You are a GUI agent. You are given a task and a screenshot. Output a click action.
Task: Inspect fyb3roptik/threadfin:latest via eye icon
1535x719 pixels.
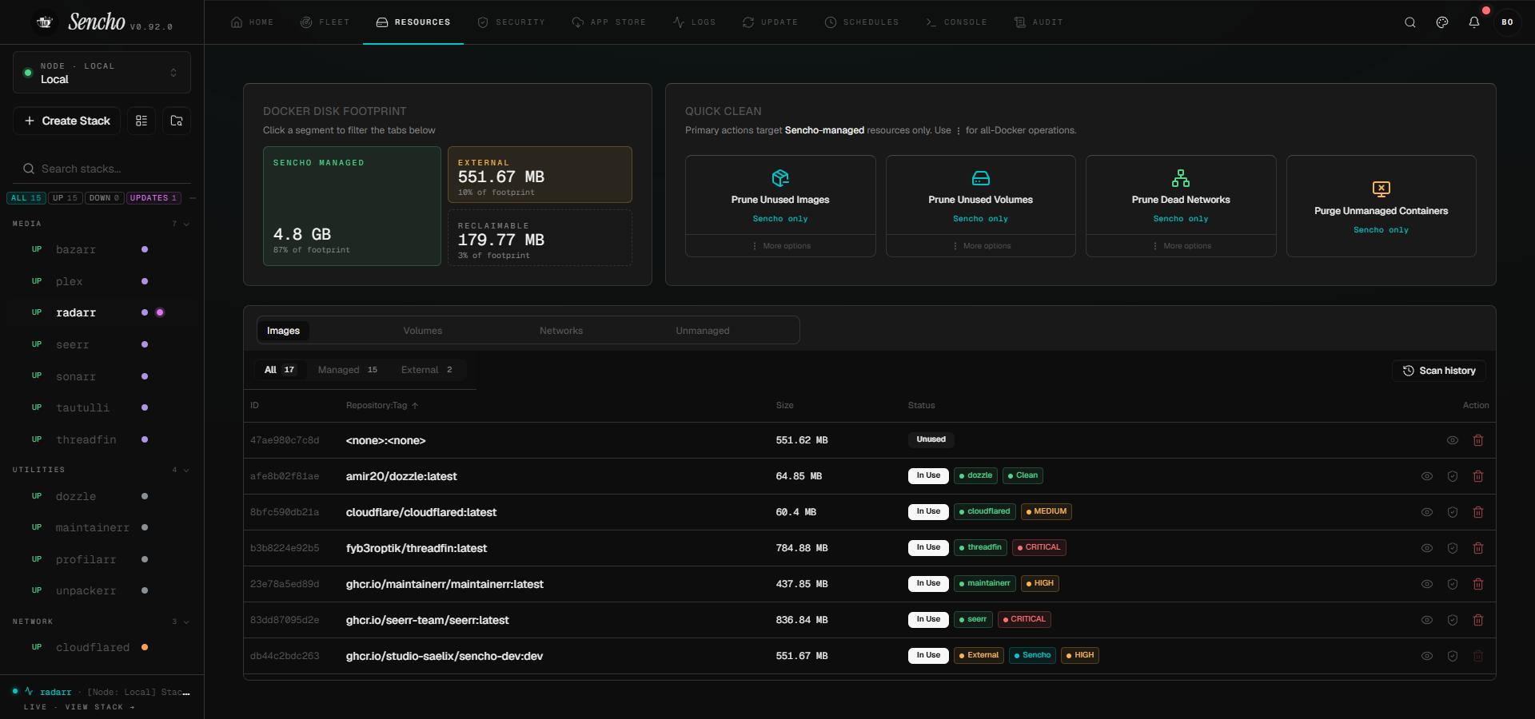(x=1427, y=548)
